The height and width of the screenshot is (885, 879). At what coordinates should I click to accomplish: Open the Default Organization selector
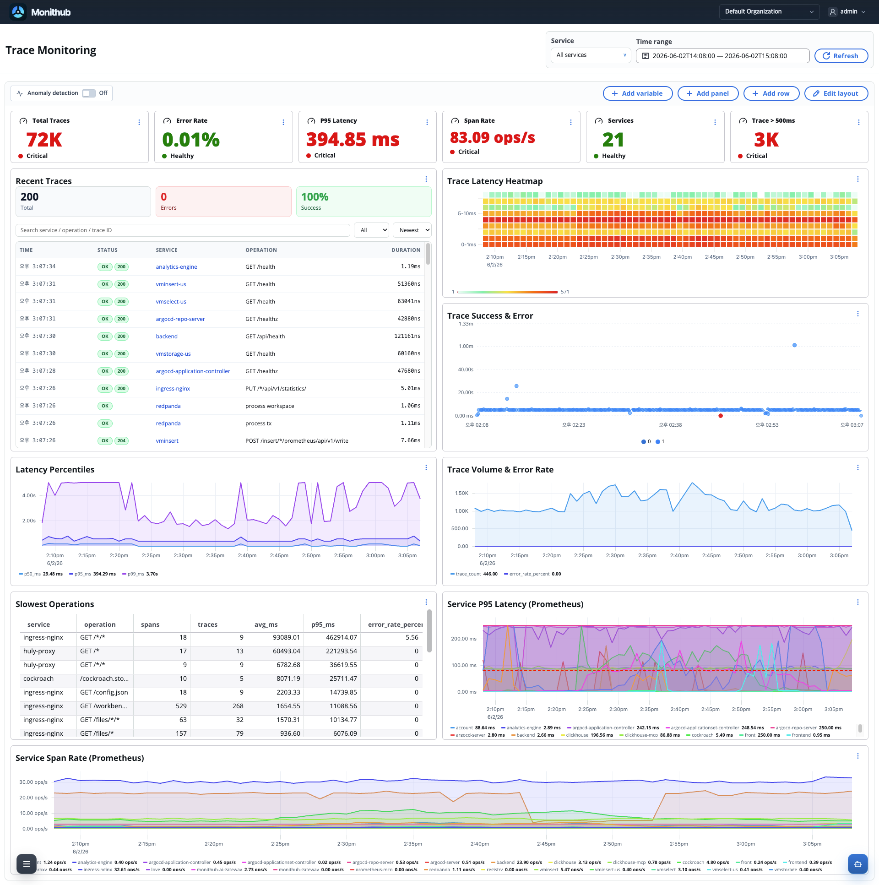[769, 12]
